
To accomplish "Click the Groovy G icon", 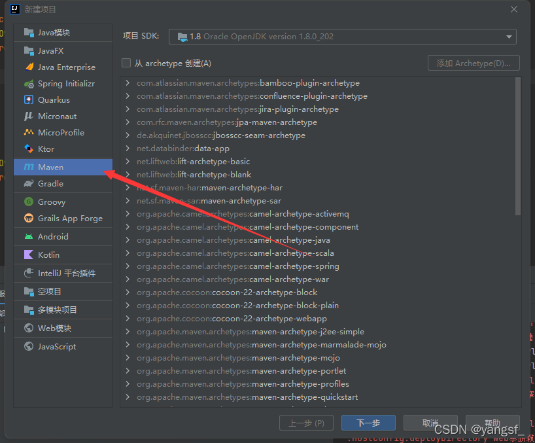I will click(29, 202).
